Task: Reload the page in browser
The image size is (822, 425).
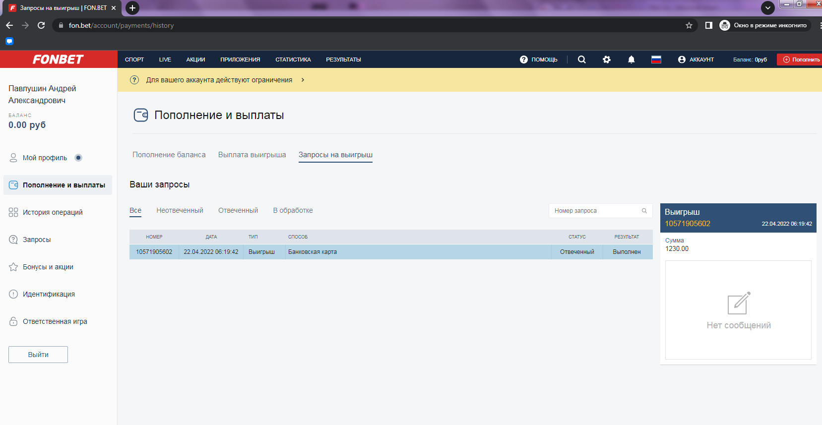Action: 41,25
